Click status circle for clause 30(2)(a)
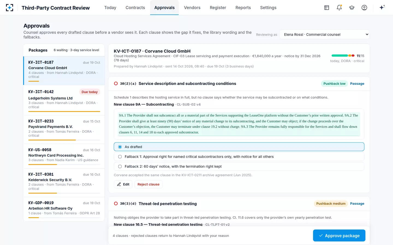 116,84
